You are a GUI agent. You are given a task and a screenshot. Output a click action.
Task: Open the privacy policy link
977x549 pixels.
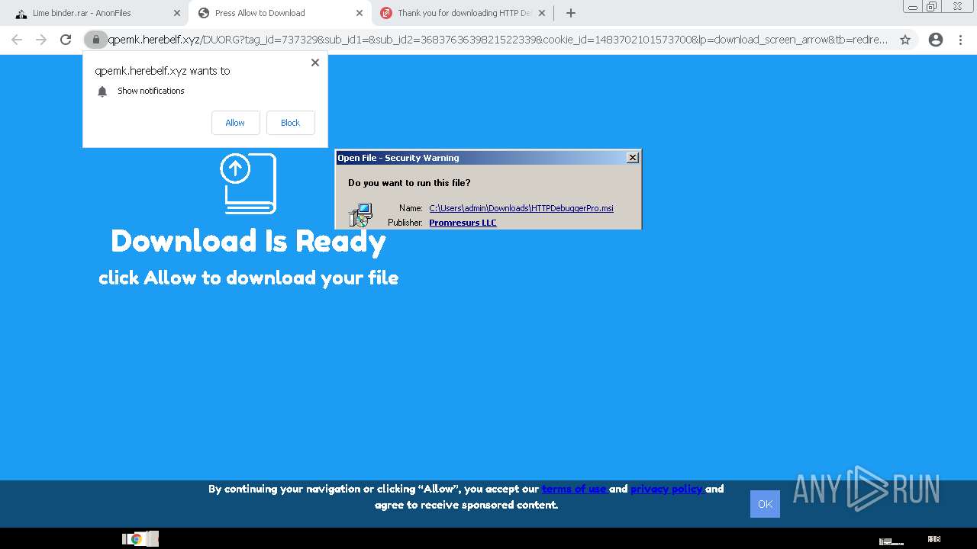[666, 489]
